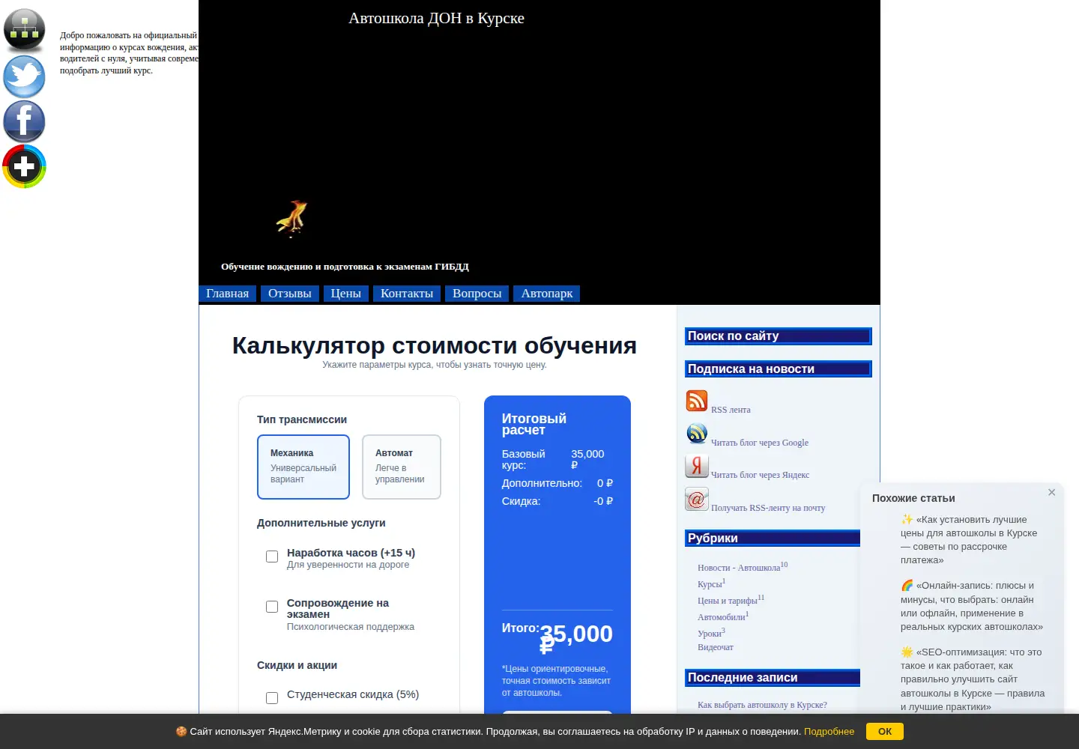Open the 'Отзывы' menu item

tap(290, 294)
